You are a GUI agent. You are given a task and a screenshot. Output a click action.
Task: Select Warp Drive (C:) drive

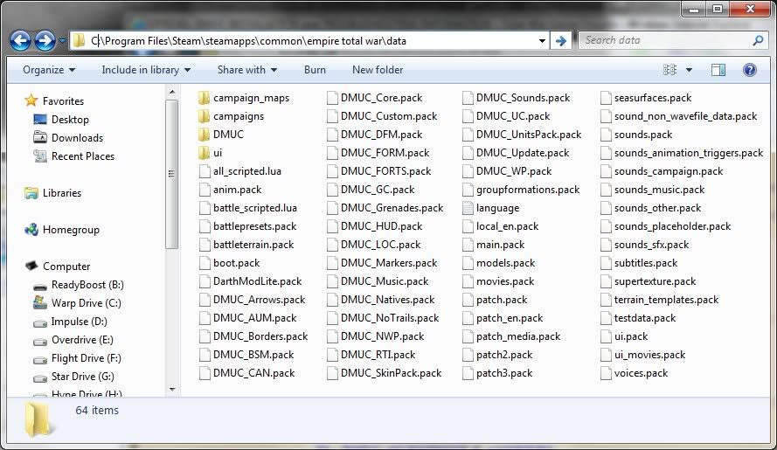[40, 303]
